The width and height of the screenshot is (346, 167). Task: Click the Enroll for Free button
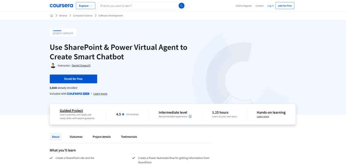pos(73,79)
